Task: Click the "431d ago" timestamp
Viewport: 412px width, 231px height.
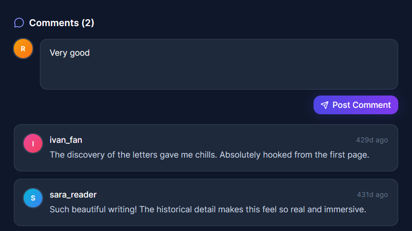Action: point(372,195)
